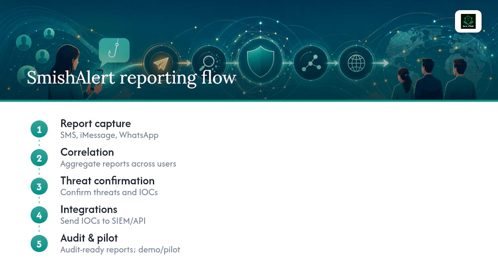
Task: Click the logo badge in top-right corner
Action: pos(468,21)
